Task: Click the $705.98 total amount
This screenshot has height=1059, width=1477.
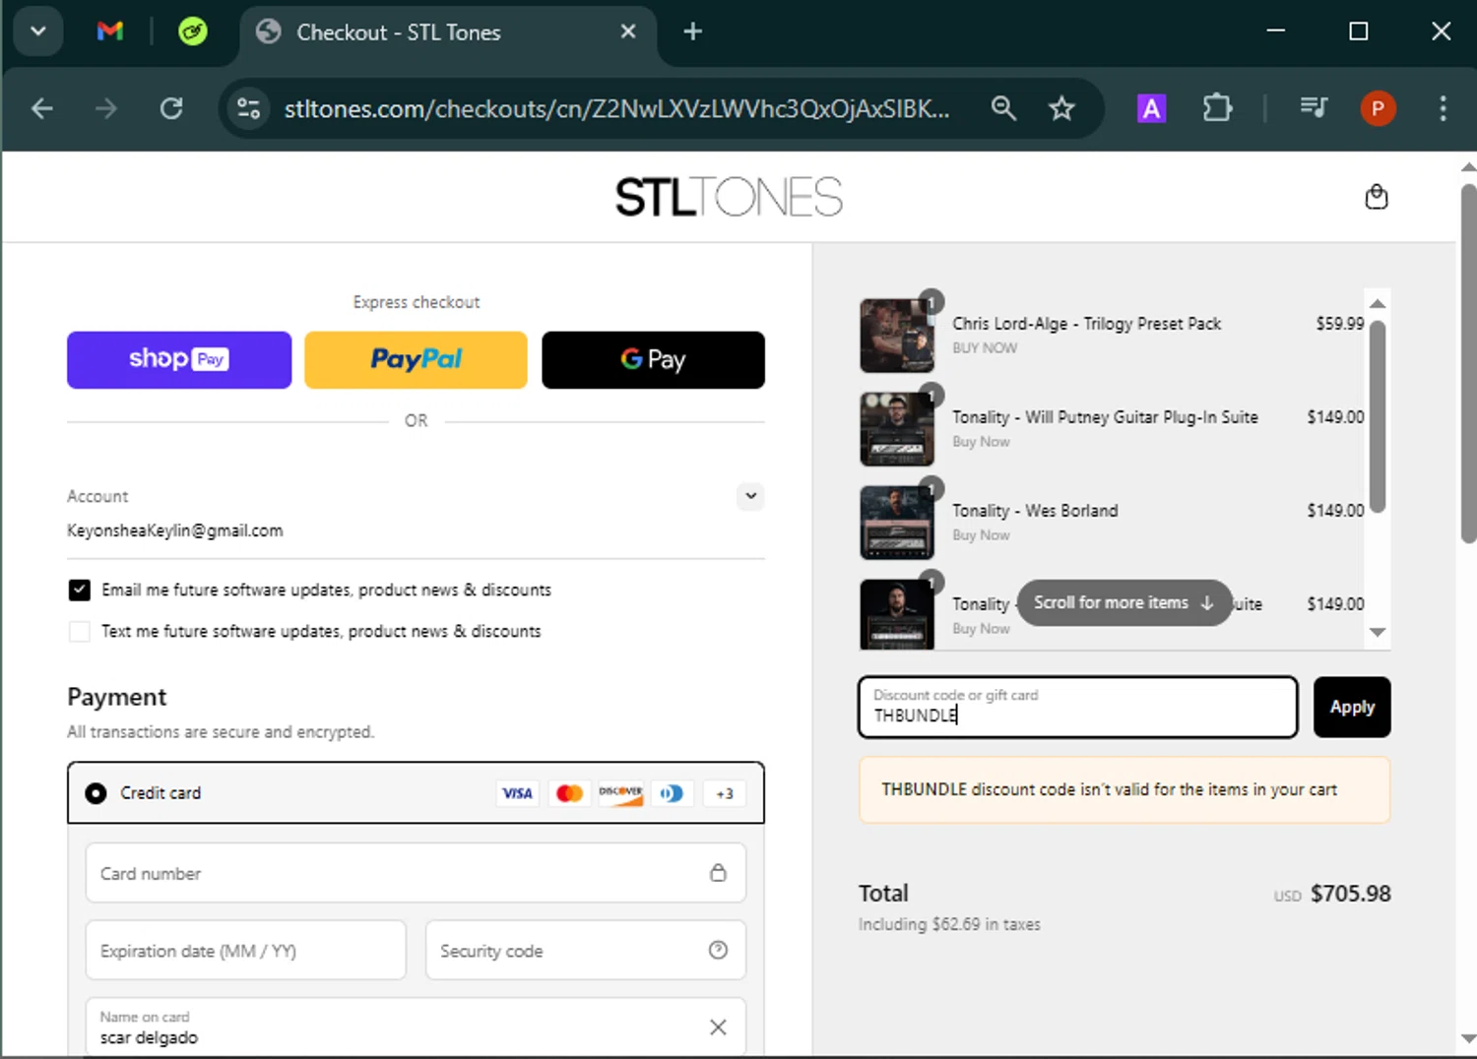Action: (1351, 894)
